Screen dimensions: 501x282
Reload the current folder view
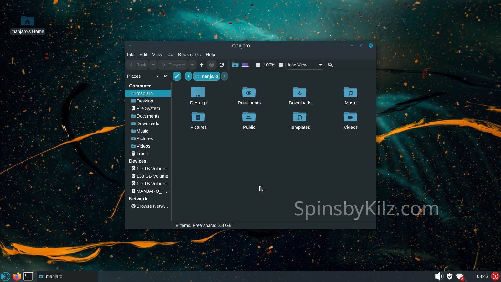[x=222, y=65]
